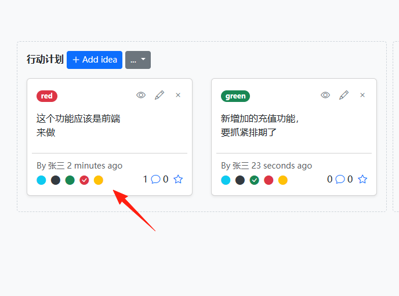Open comments on the green card
This screenshot has height=296, width=399.
tap(340, 179)
